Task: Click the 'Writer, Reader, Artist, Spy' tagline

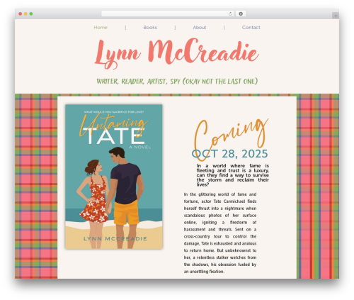Action: 177,81
